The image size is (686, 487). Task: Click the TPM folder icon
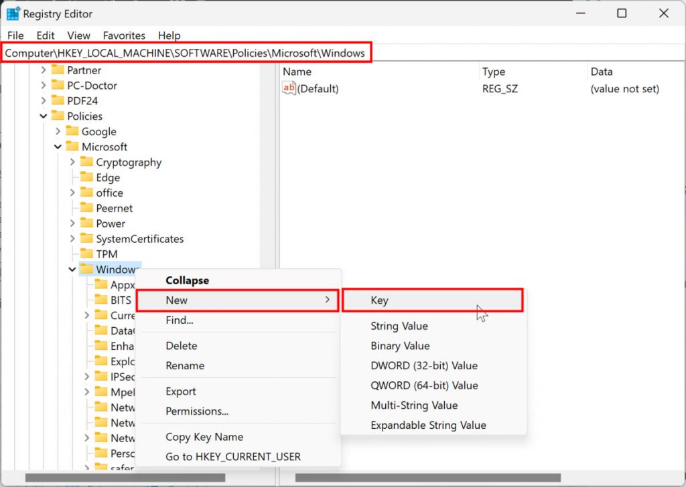point(86,254)
